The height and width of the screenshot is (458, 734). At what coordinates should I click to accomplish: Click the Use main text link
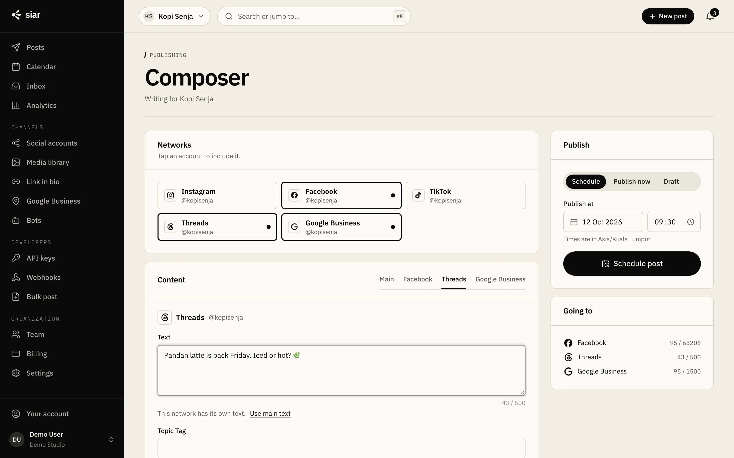pyautogui.click(x=270, y=414)
